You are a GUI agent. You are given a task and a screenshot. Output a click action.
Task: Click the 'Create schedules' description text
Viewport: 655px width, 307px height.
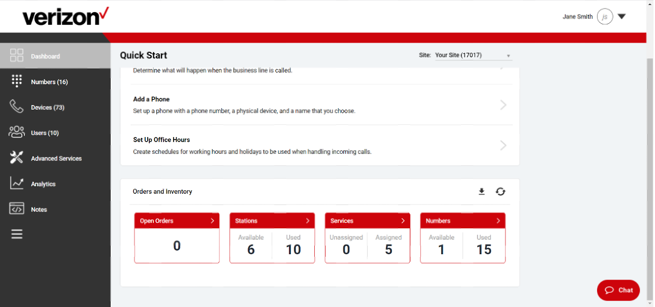click(x=252, y=152)
